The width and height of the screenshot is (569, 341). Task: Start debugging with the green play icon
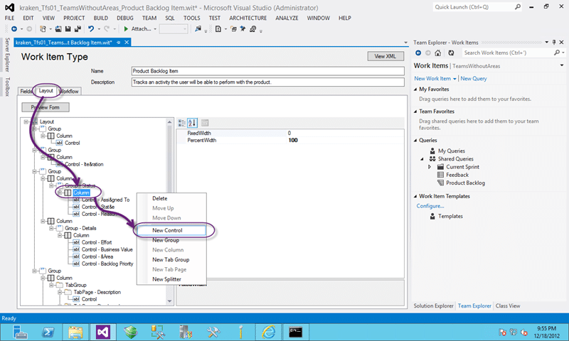pyautogui.click(x=126, y=29)
